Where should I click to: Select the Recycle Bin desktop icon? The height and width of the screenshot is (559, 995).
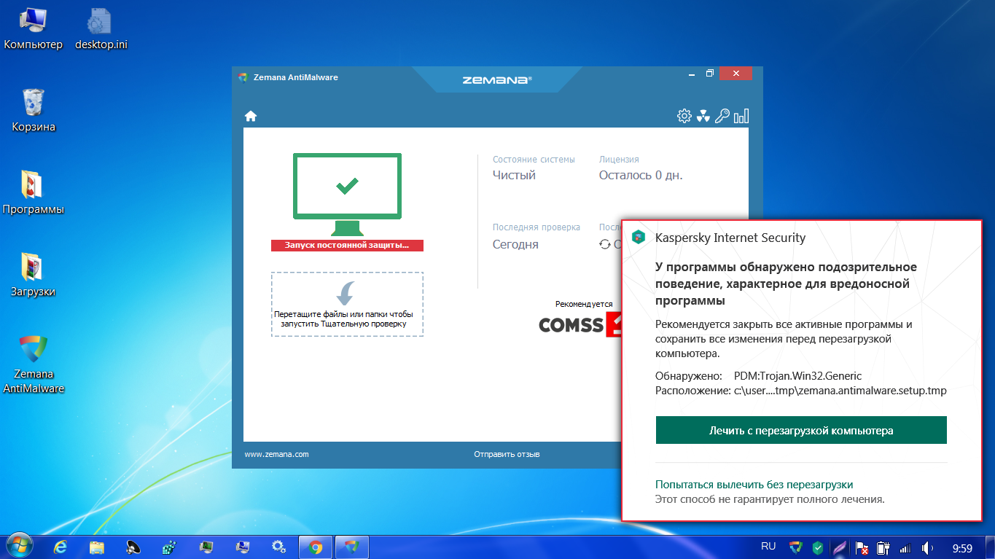click(34, 111)
